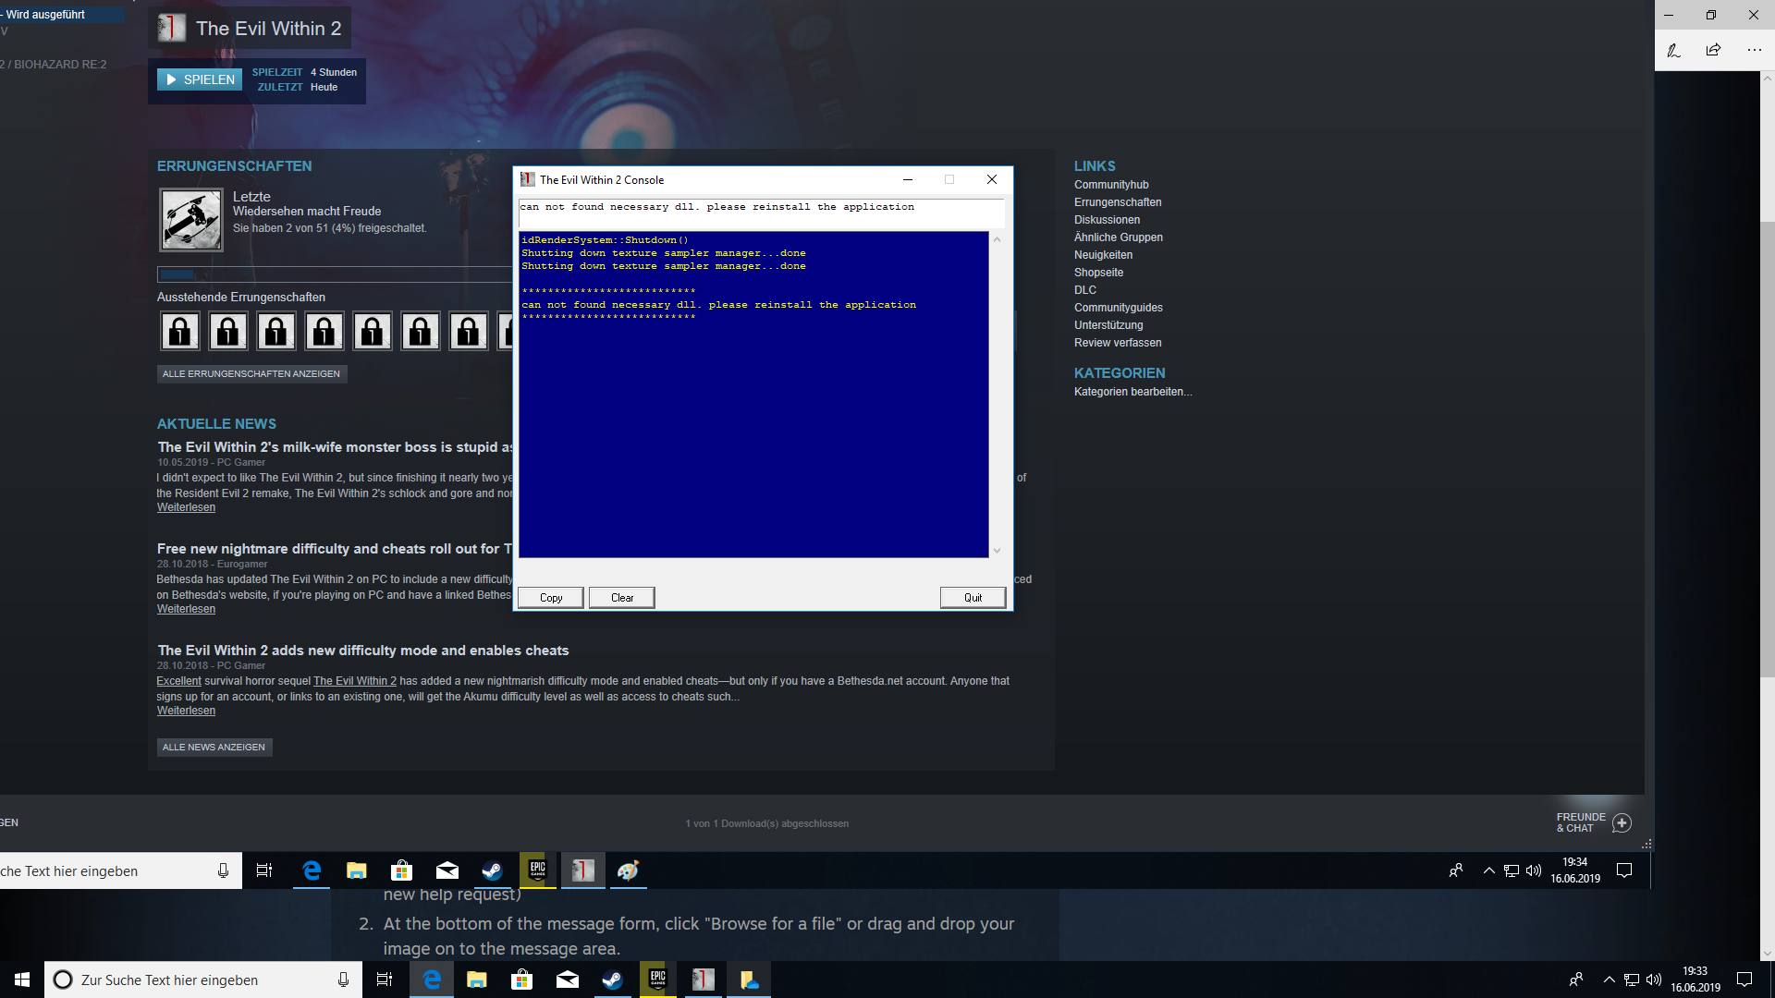The height and width of the screenshot is (998, 1775).
Task: Click Kategorien bearbeiten... link
Action: click(1132, 392)
